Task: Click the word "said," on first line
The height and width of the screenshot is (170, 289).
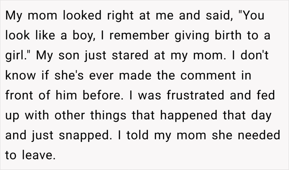Action: (220, 16)
